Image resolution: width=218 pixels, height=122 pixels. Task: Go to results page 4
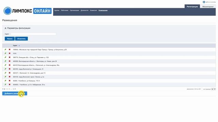point(10,89)
